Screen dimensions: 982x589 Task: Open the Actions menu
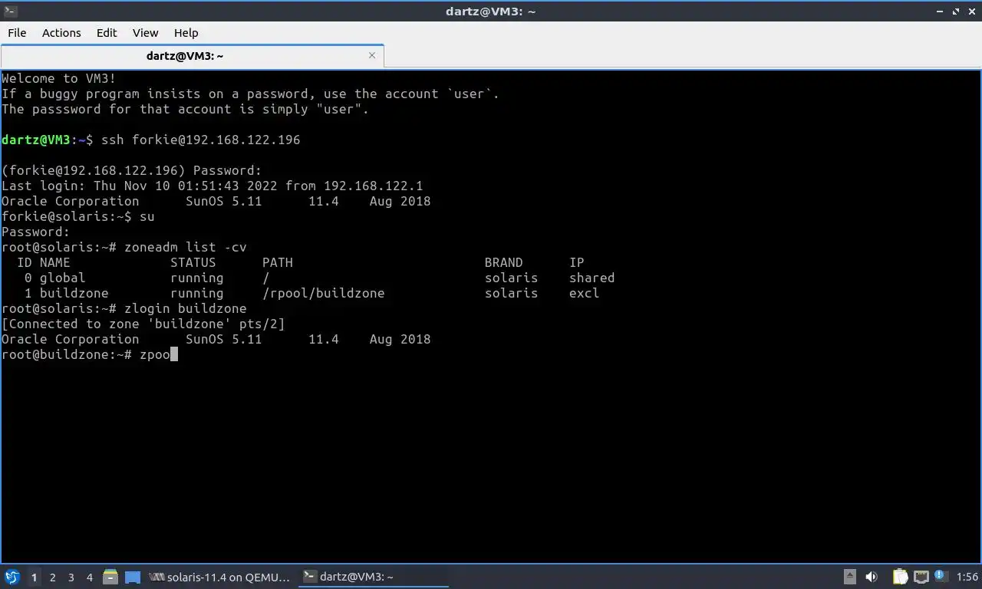pos(61,32)
